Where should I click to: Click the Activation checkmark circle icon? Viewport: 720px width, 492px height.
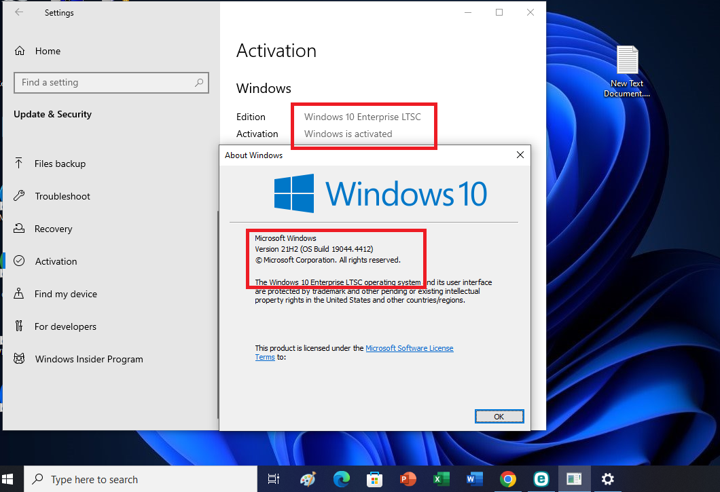(19, 261)
